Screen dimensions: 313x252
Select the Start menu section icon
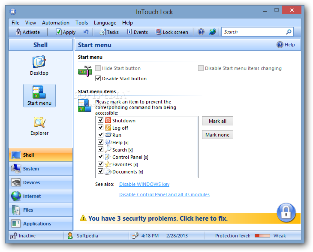[39, 96]
